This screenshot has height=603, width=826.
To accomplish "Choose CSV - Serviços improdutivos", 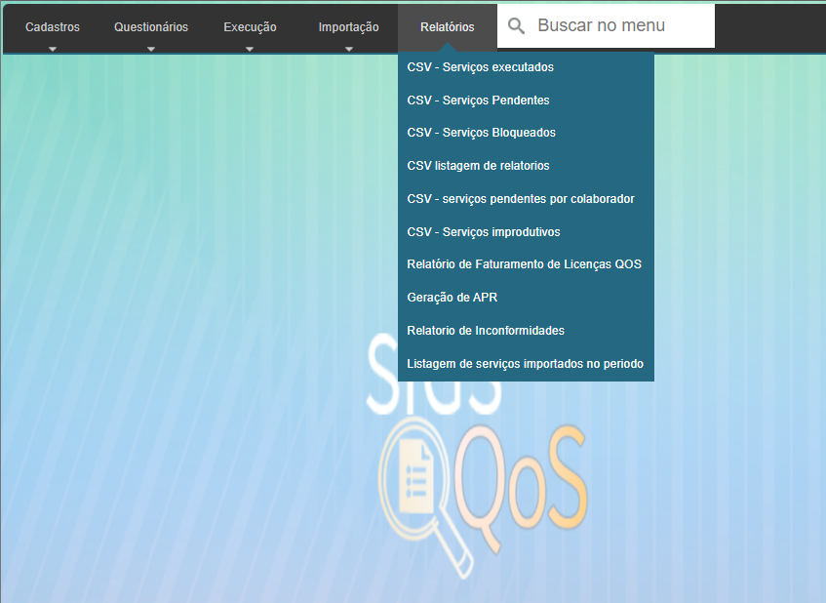I will point(483,232).
